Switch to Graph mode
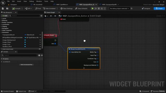 click(159, 9)
